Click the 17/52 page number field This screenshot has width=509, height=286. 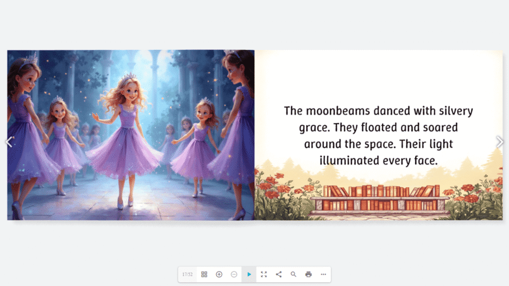click(x=187, y=274)
